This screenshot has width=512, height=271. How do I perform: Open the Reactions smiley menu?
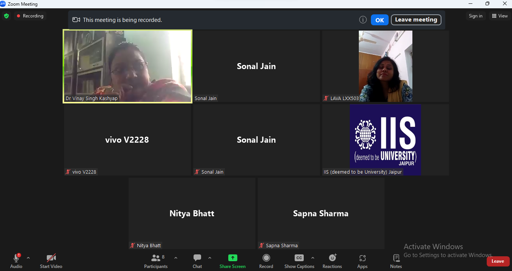[x=332, y=258]
